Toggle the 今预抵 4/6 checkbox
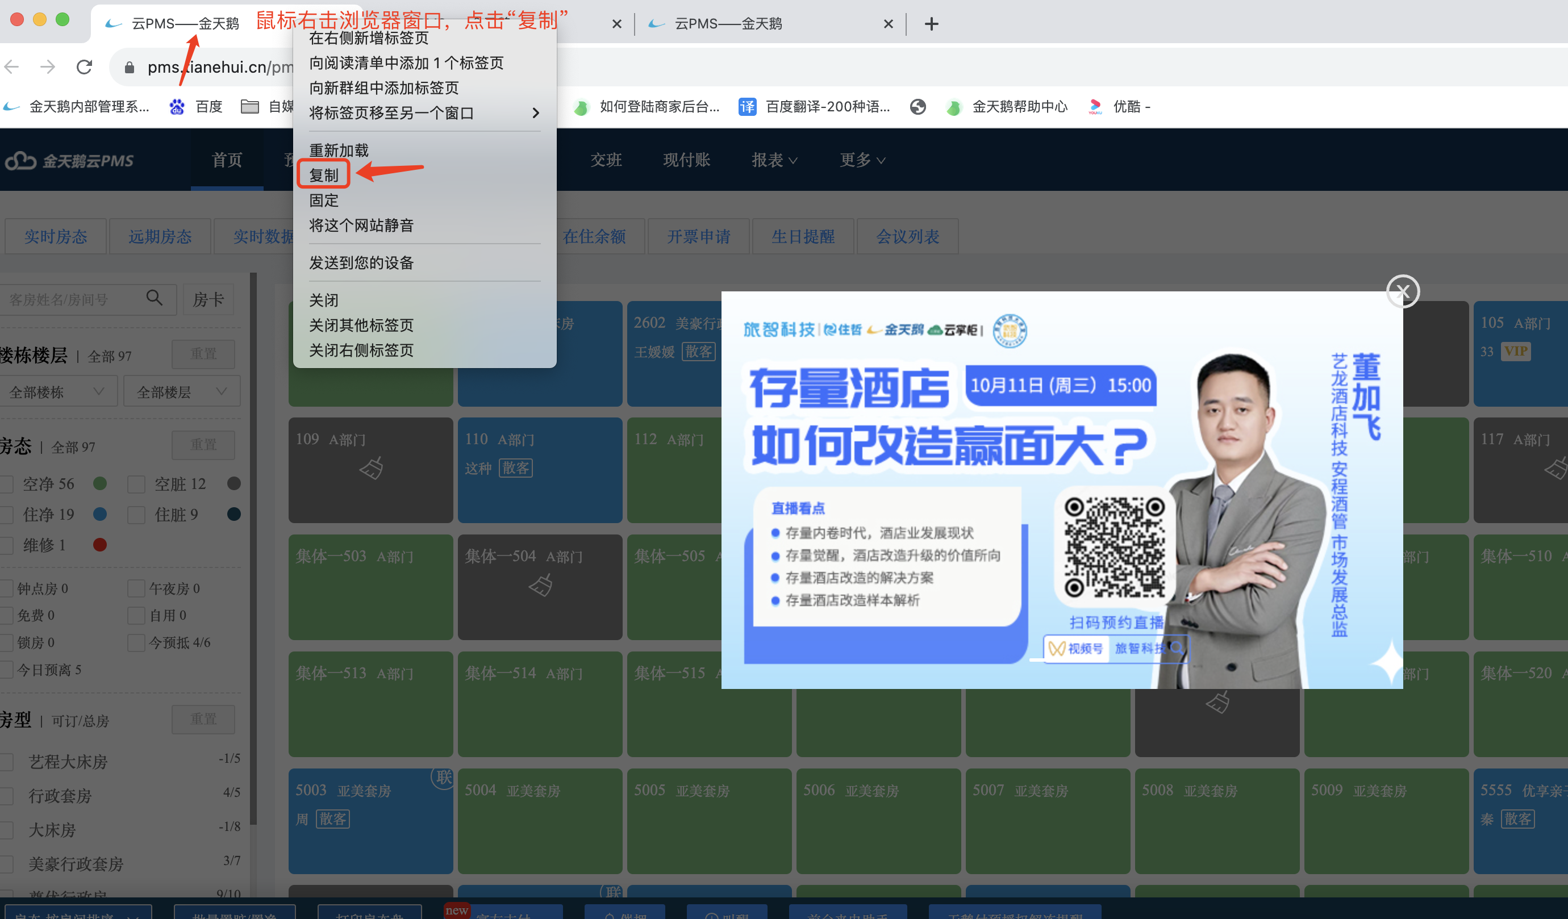This screenshot has height=919, width=1568. tap(136, 643)
